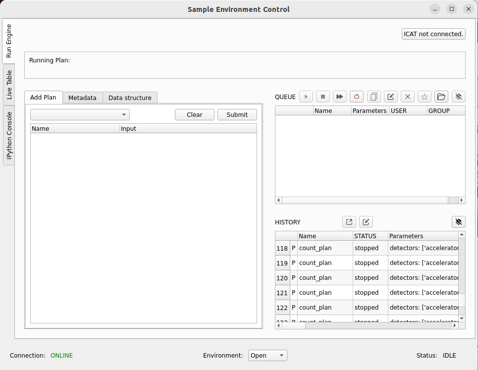Viewport: 478px width, 370px height.
Task: Click history horizontal scrollbar left arrow
Action: pyautogui.click(x=279, y=325)
